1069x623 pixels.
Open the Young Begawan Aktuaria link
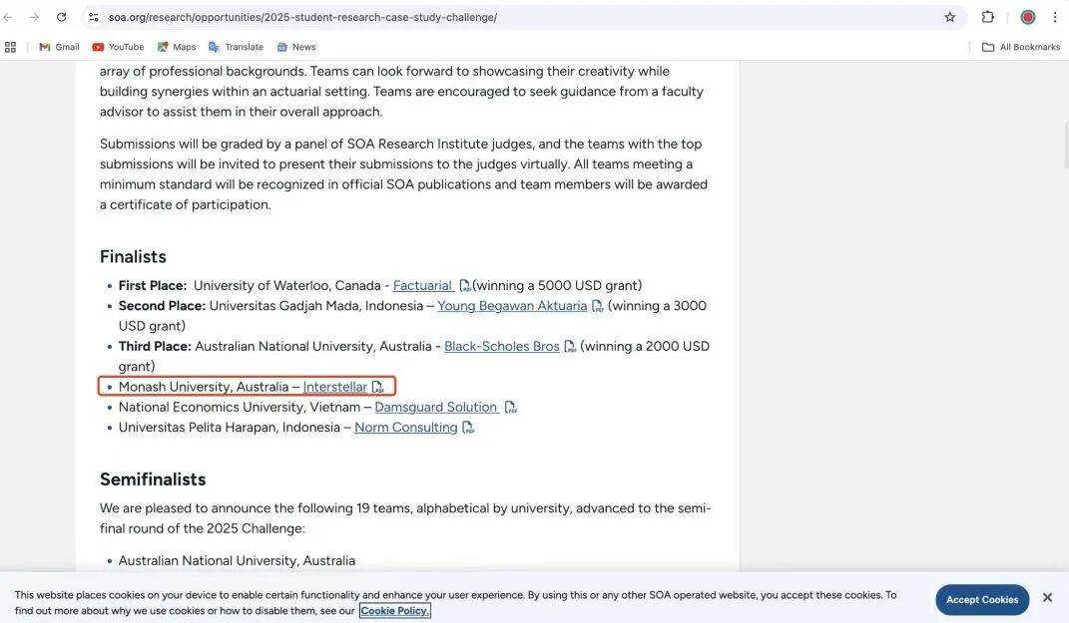point(512,306)
